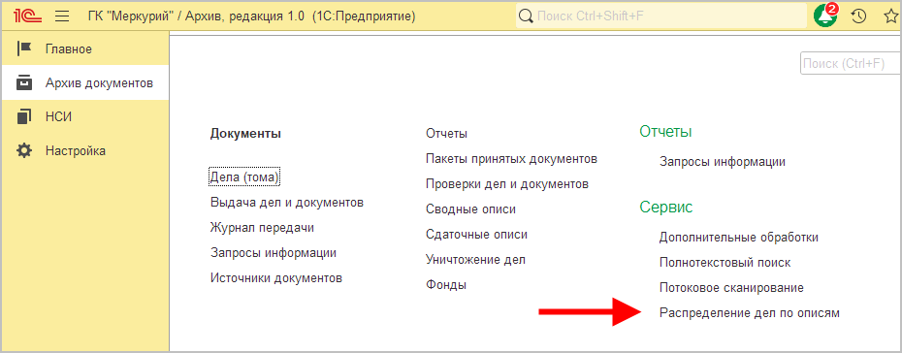Click the НСИ stacked pages icon
The image size is (902, 353).
[x=24, y=116]
